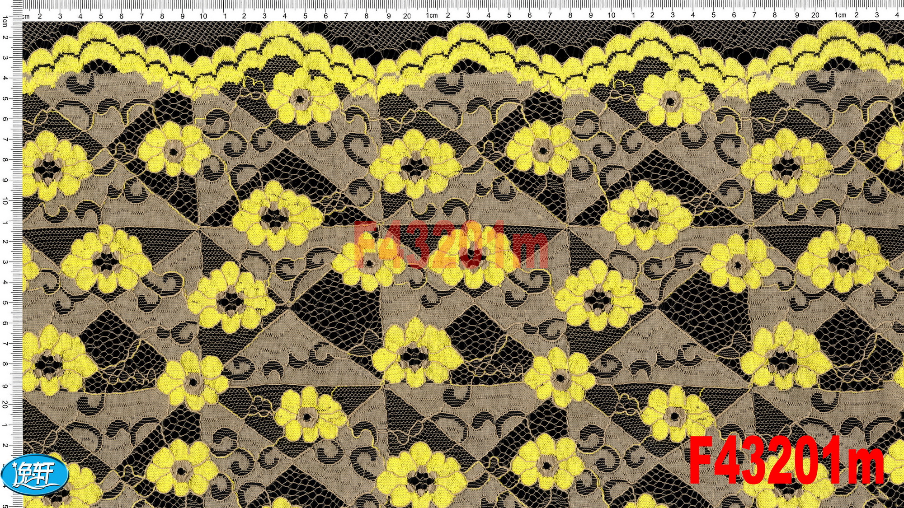Click the blue brand logo badge
The height and width of the screenshot is (508, 904).
pos(35,474)
